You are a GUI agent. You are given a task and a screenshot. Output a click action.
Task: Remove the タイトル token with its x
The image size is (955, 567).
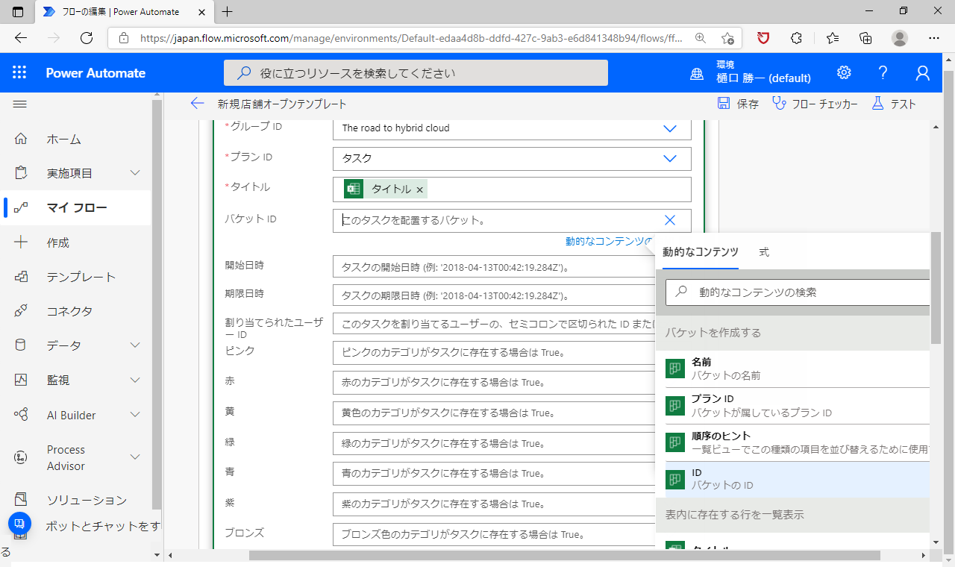pos(419,189)
